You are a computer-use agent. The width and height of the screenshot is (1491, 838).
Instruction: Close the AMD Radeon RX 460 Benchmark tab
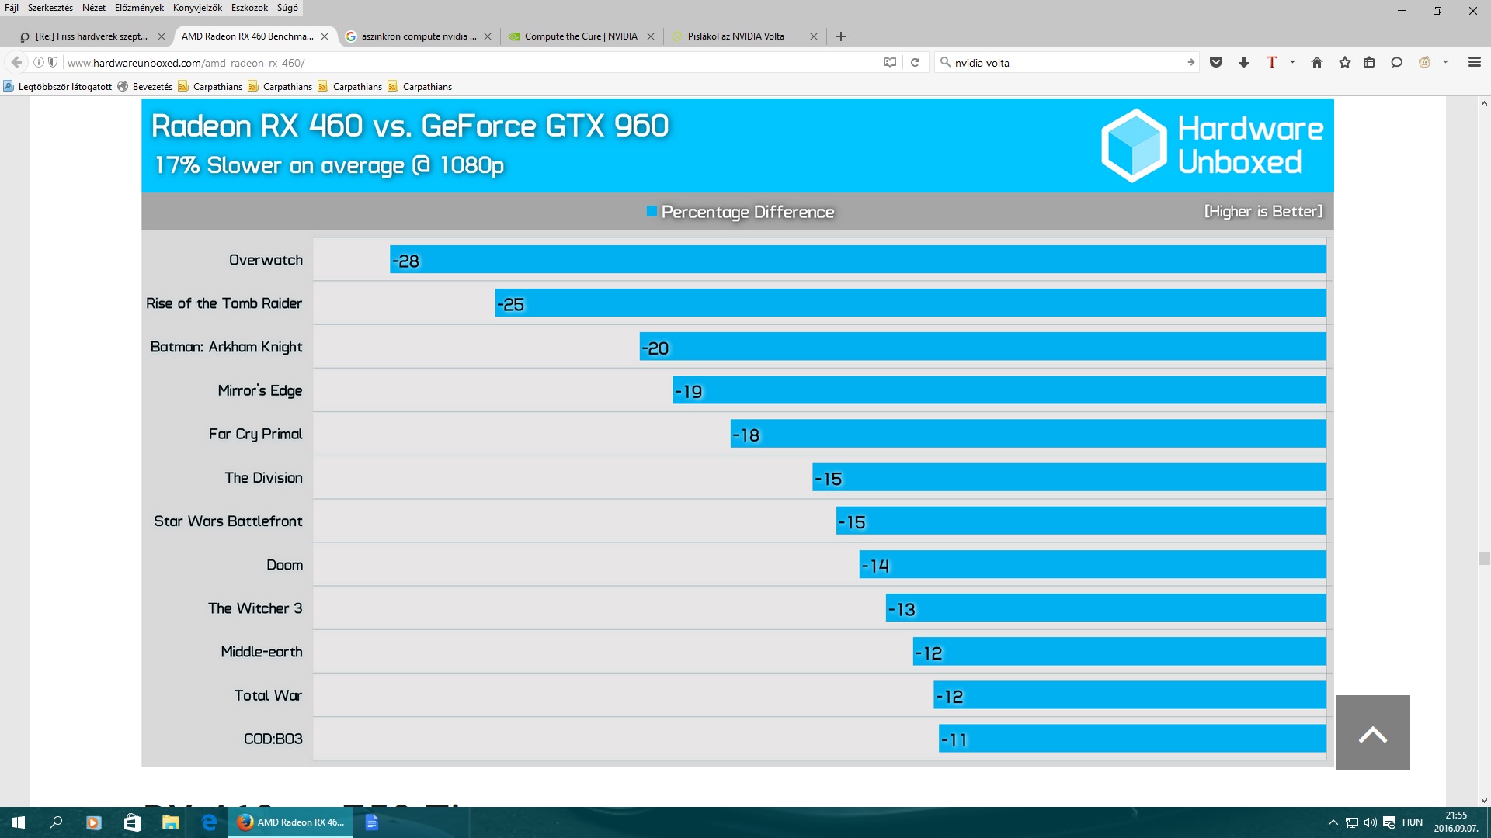pyautogui.click(x=325, y=36)
